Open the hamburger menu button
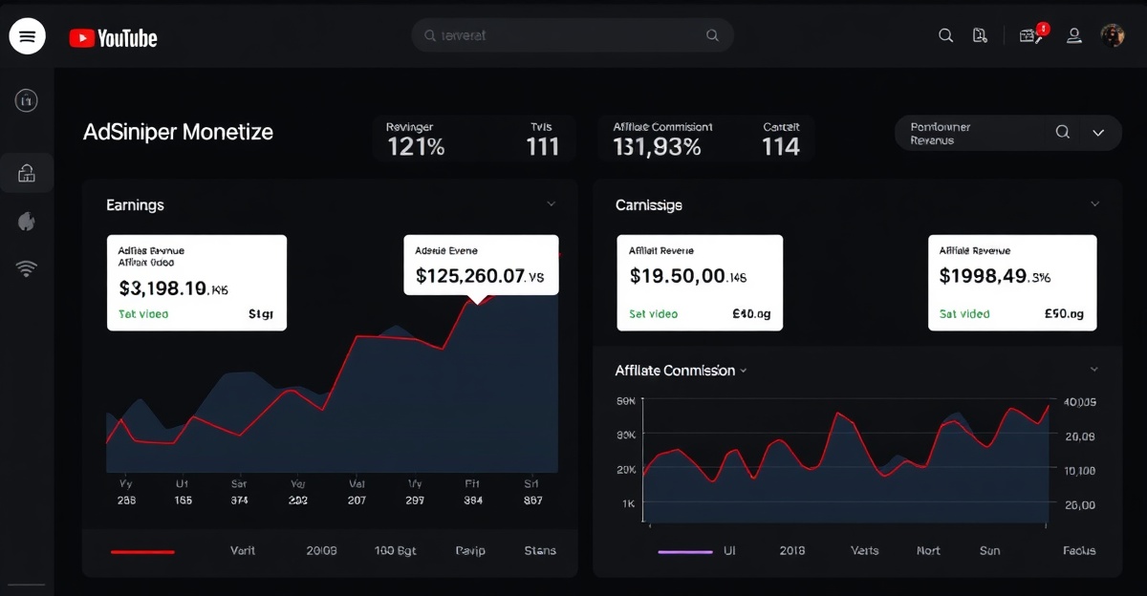 point(27,36)
